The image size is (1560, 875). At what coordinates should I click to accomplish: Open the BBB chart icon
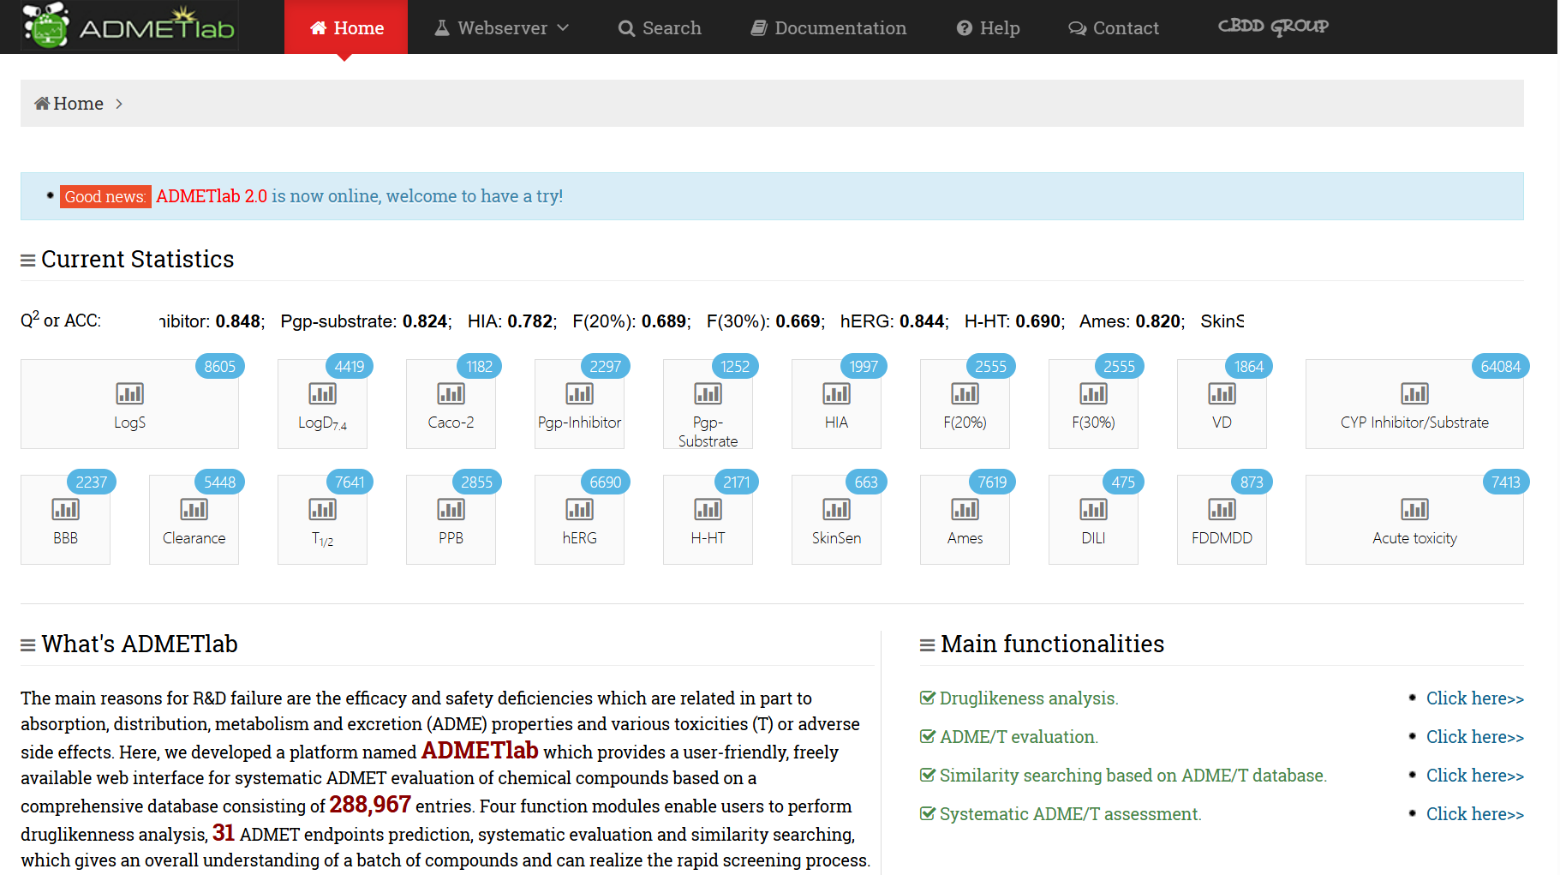pyautogui.click(x=65, y=509)
